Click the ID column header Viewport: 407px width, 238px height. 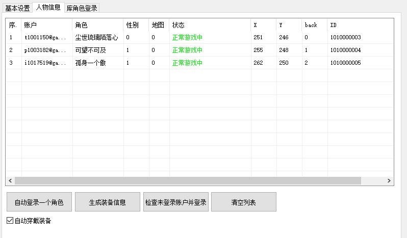[360, 25]
